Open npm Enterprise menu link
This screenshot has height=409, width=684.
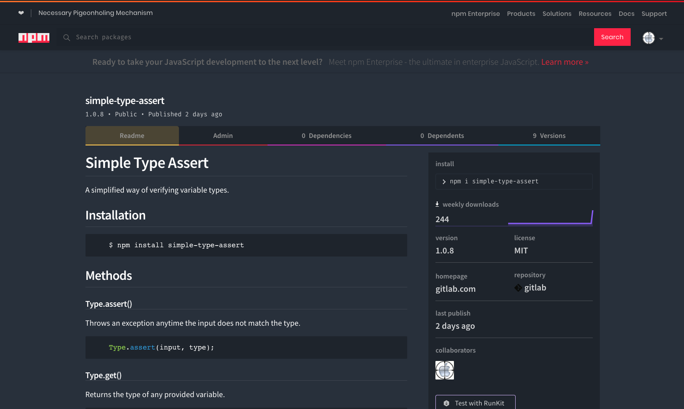(x=476, y=14)
